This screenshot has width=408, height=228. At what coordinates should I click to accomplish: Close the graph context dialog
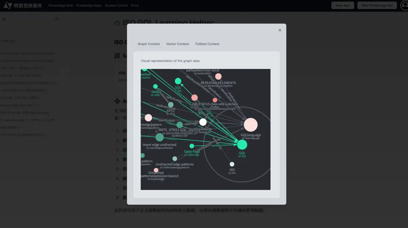pos(280,30)
